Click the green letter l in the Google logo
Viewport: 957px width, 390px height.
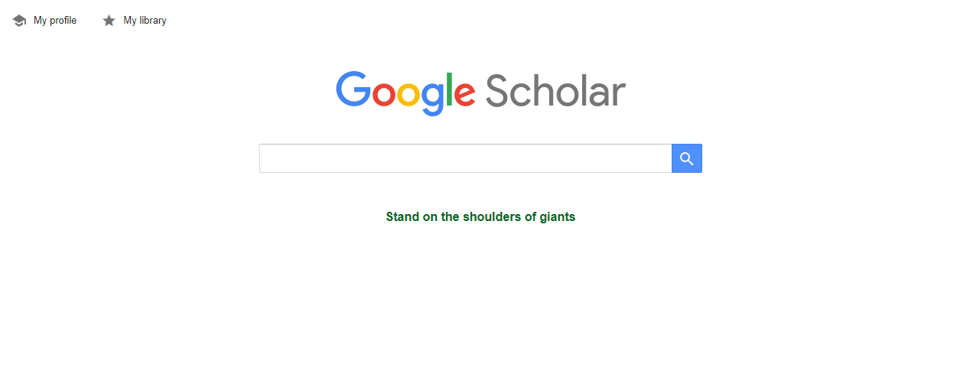(450, 89)
